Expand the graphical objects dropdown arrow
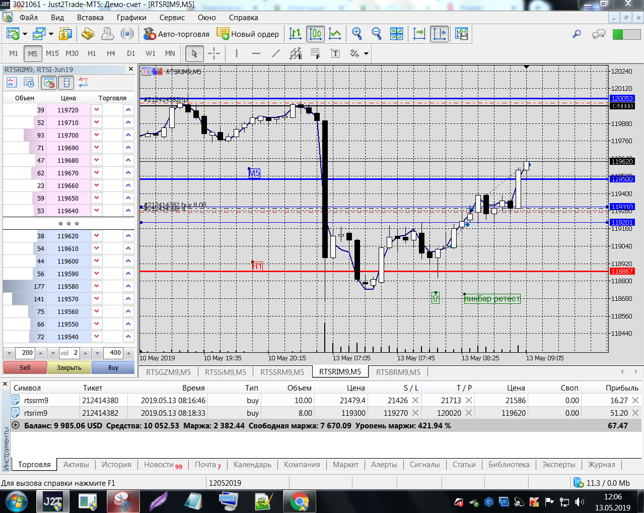644x513 pixels. [366, 53]
